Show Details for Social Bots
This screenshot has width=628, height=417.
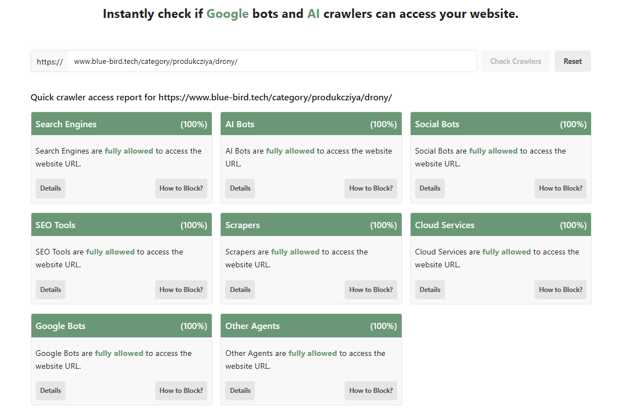(430, 188)
